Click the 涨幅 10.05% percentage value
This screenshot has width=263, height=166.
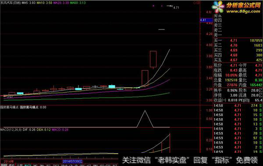[x=231, y=75]
